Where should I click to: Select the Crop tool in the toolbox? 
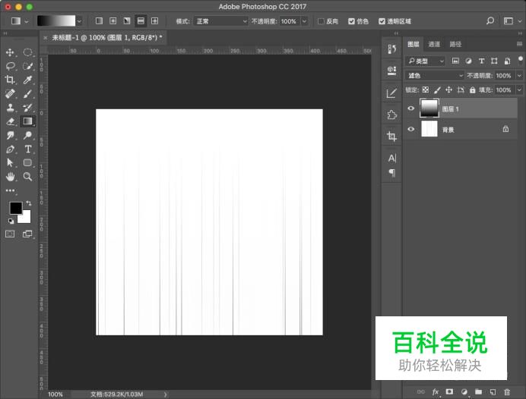10,80
